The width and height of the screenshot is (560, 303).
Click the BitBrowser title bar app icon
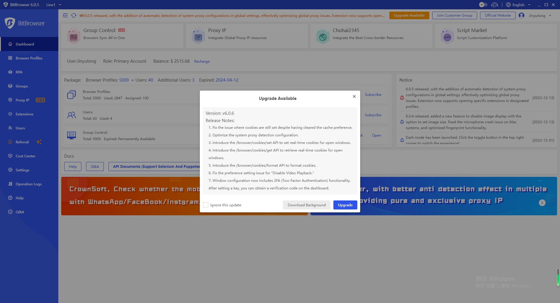click(x=6, y=5)
